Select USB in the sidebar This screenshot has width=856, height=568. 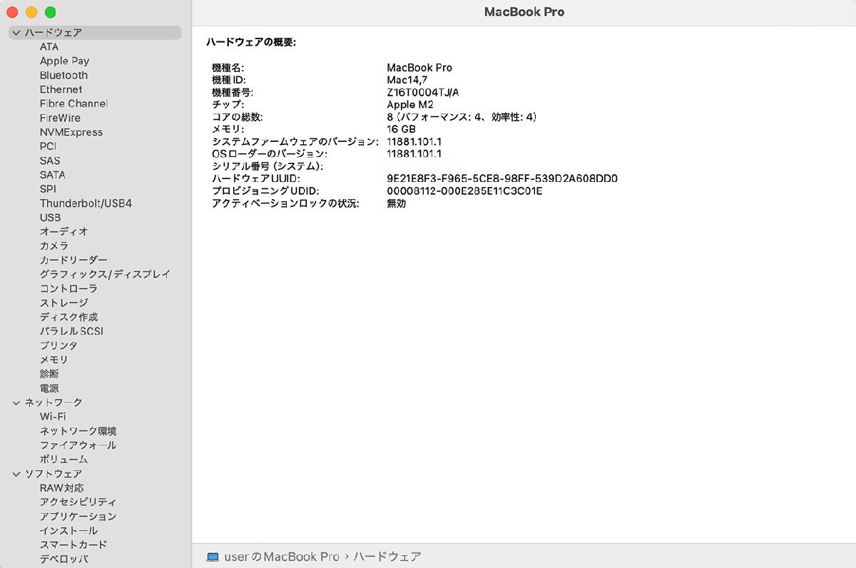50,218
